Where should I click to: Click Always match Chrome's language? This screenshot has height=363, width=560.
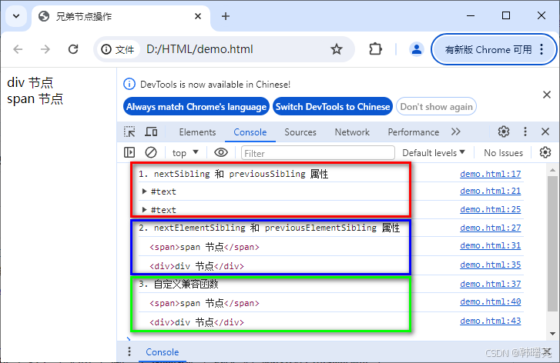click(x=196, y=106)
